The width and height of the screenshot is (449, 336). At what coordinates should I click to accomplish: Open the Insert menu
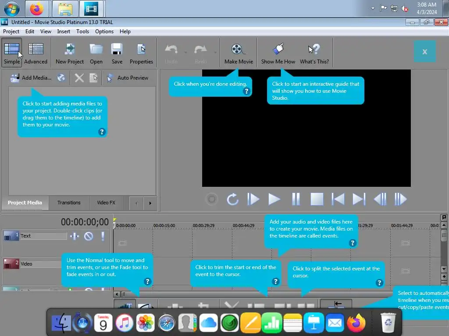[64, 31]
